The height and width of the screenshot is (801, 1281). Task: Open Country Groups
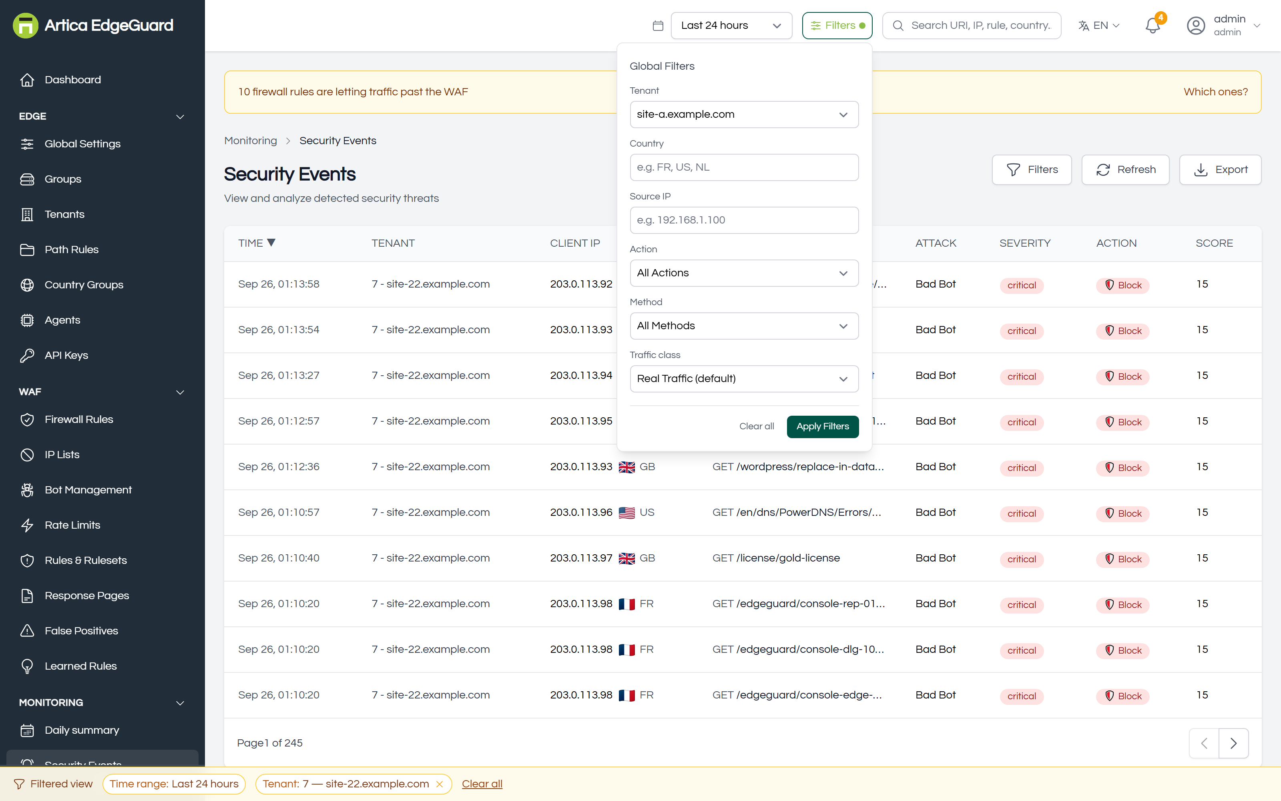[102, 284]
